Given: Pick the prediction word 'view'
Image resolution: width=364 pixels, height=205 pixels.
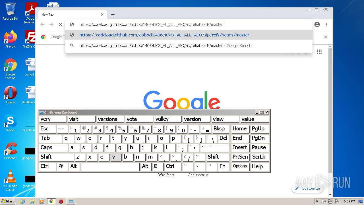Looking at the screenshot, I should coord(226,119).
